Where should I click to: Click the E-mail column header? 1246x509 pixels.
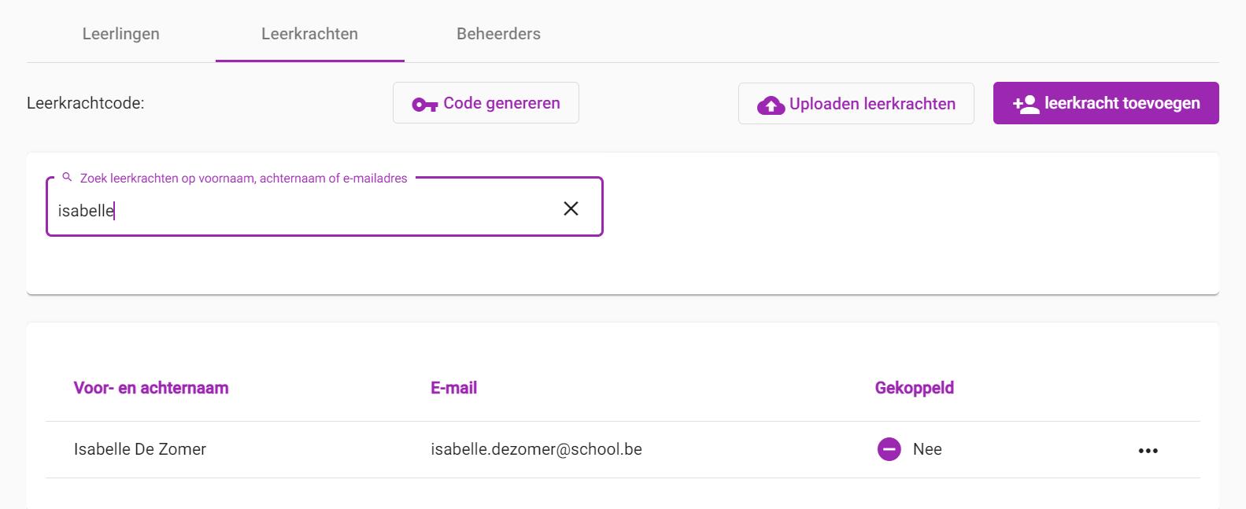click(x=454, y=388)
